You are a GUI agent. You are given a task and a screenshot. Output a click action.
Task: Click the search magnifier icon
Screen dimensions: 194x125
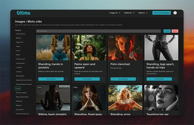click(38, 31)
